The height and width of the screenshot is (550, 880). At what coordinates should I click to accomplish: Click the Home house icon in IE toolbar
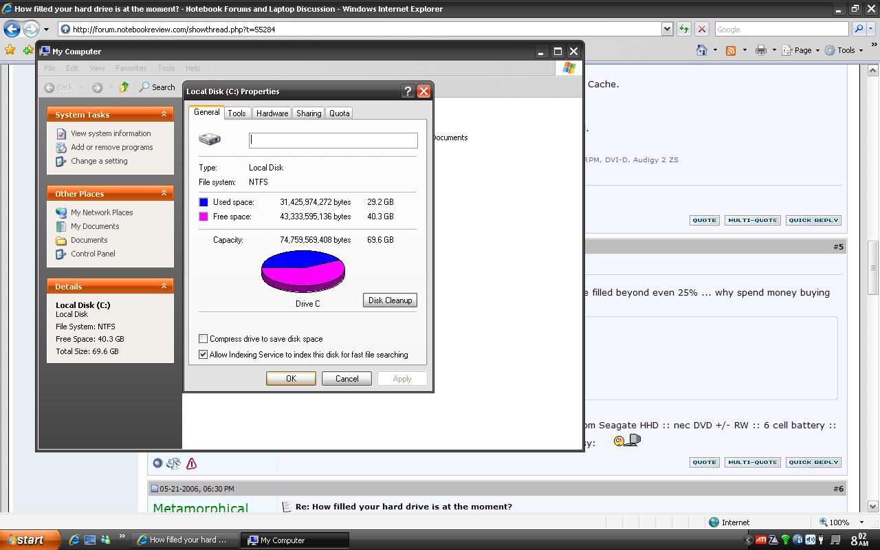(702, 50)
